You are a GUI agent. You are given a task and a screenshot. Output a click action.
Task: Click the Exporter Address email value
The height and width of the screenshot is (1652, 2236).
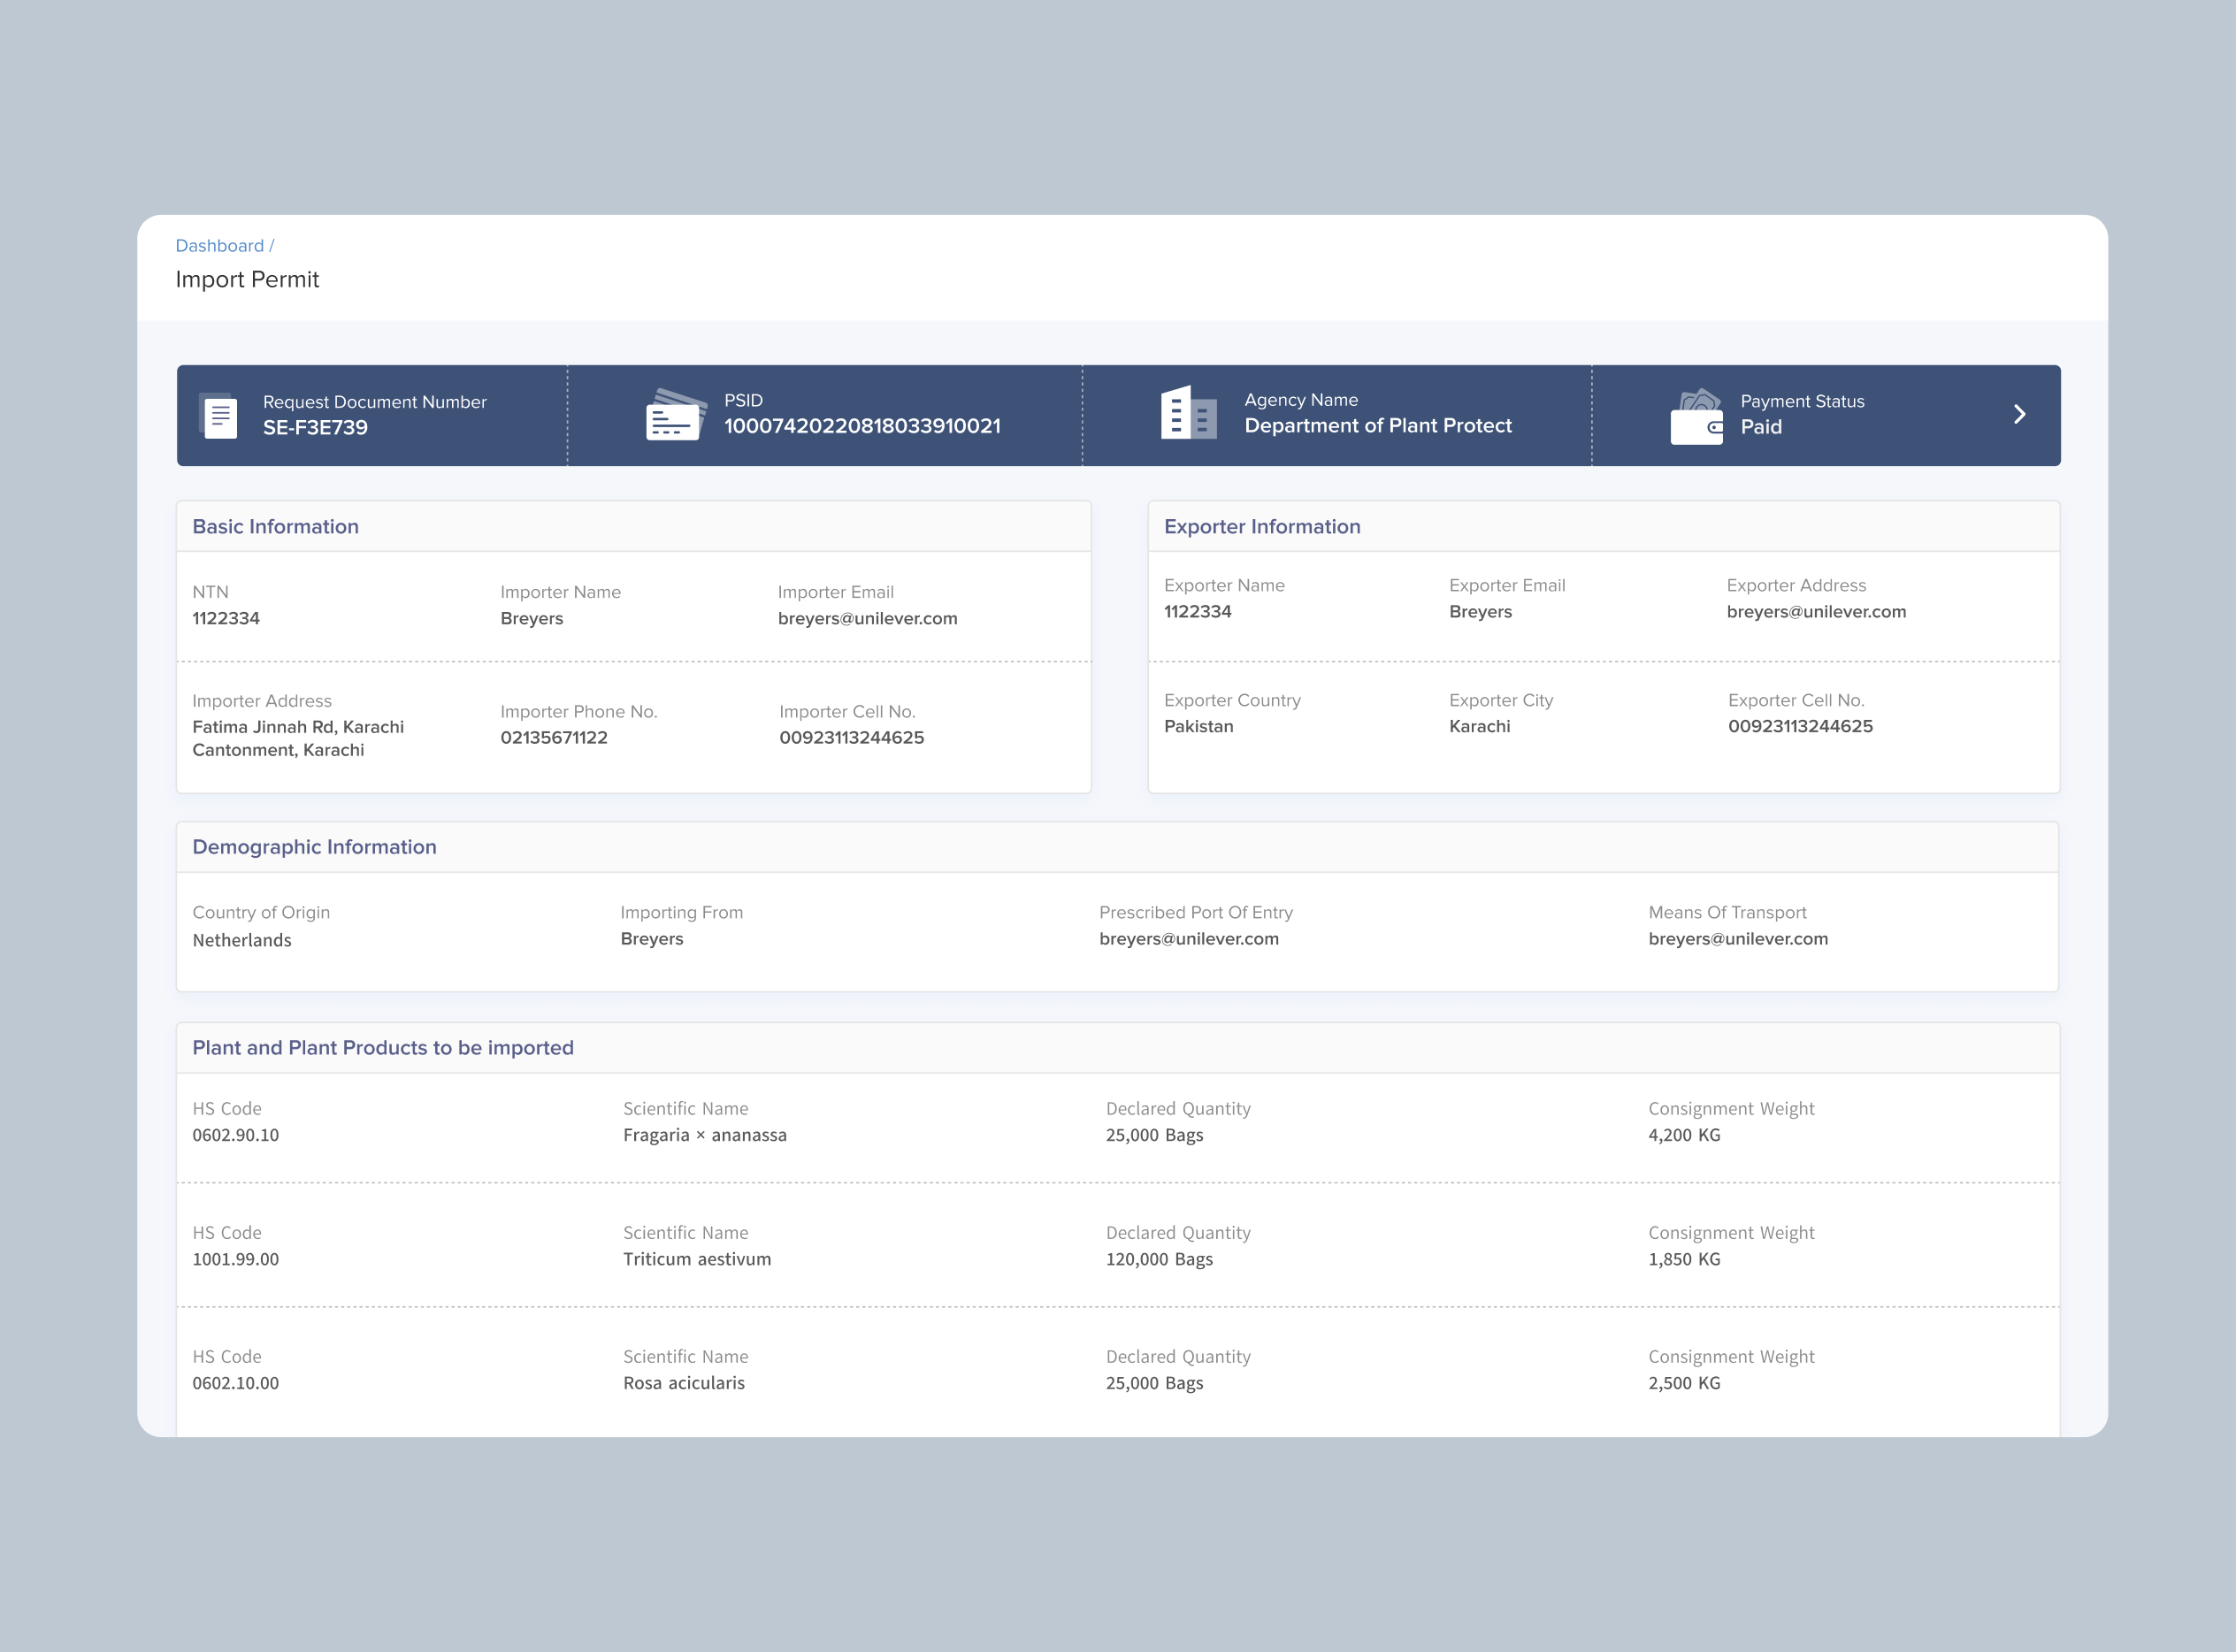click(1816, 612)
